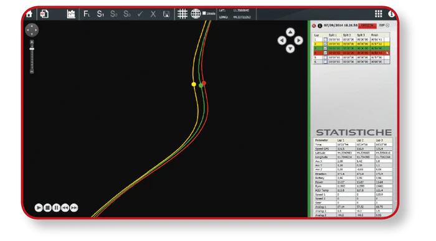Click the play button
Image resolution: width=436 pixels, height=241 pixels.
coord(39,207)
